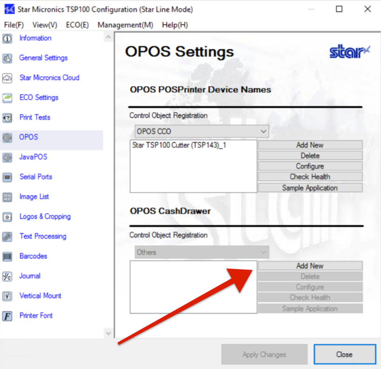This screenshot has width=381, height=369.
Task: Click the Close button
Action: [345, 355]
